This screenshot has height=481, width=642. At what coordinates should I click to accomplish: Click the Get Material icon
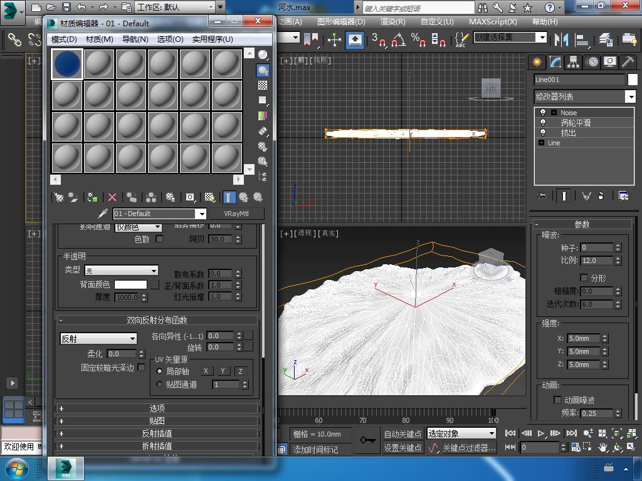click(59, 197)
